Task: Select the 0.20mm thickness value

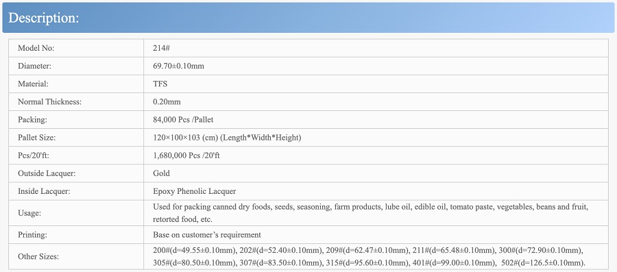Action: click(x=167, y=102)
